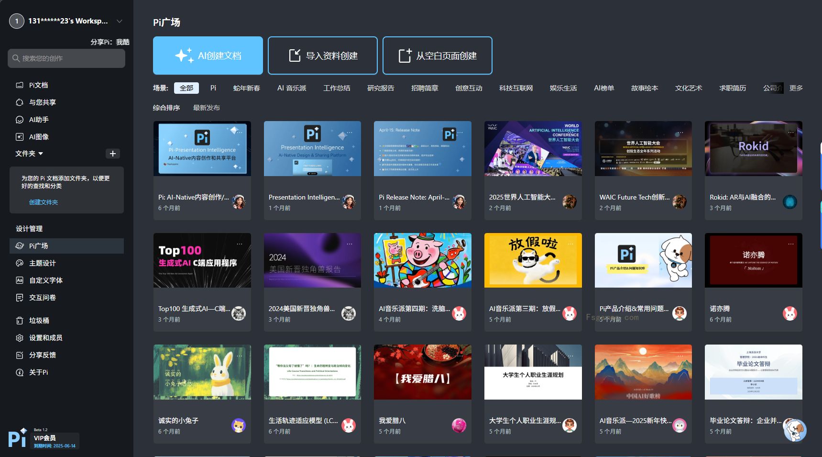
Task: Click author avatar on 诚实的小兔子 card
Action: pyautogui.click(x=239, y=425)
